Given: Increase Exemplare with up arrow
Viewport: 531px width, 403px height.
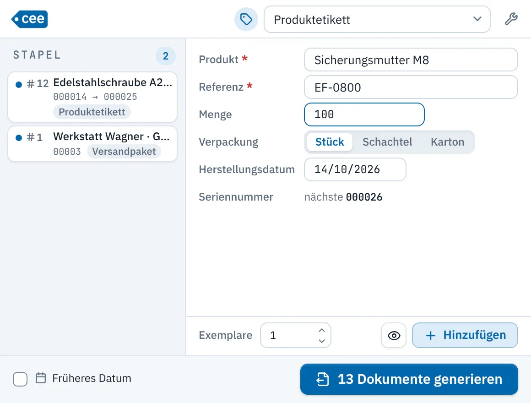Looking at the screenshot, I should (322, 330).
